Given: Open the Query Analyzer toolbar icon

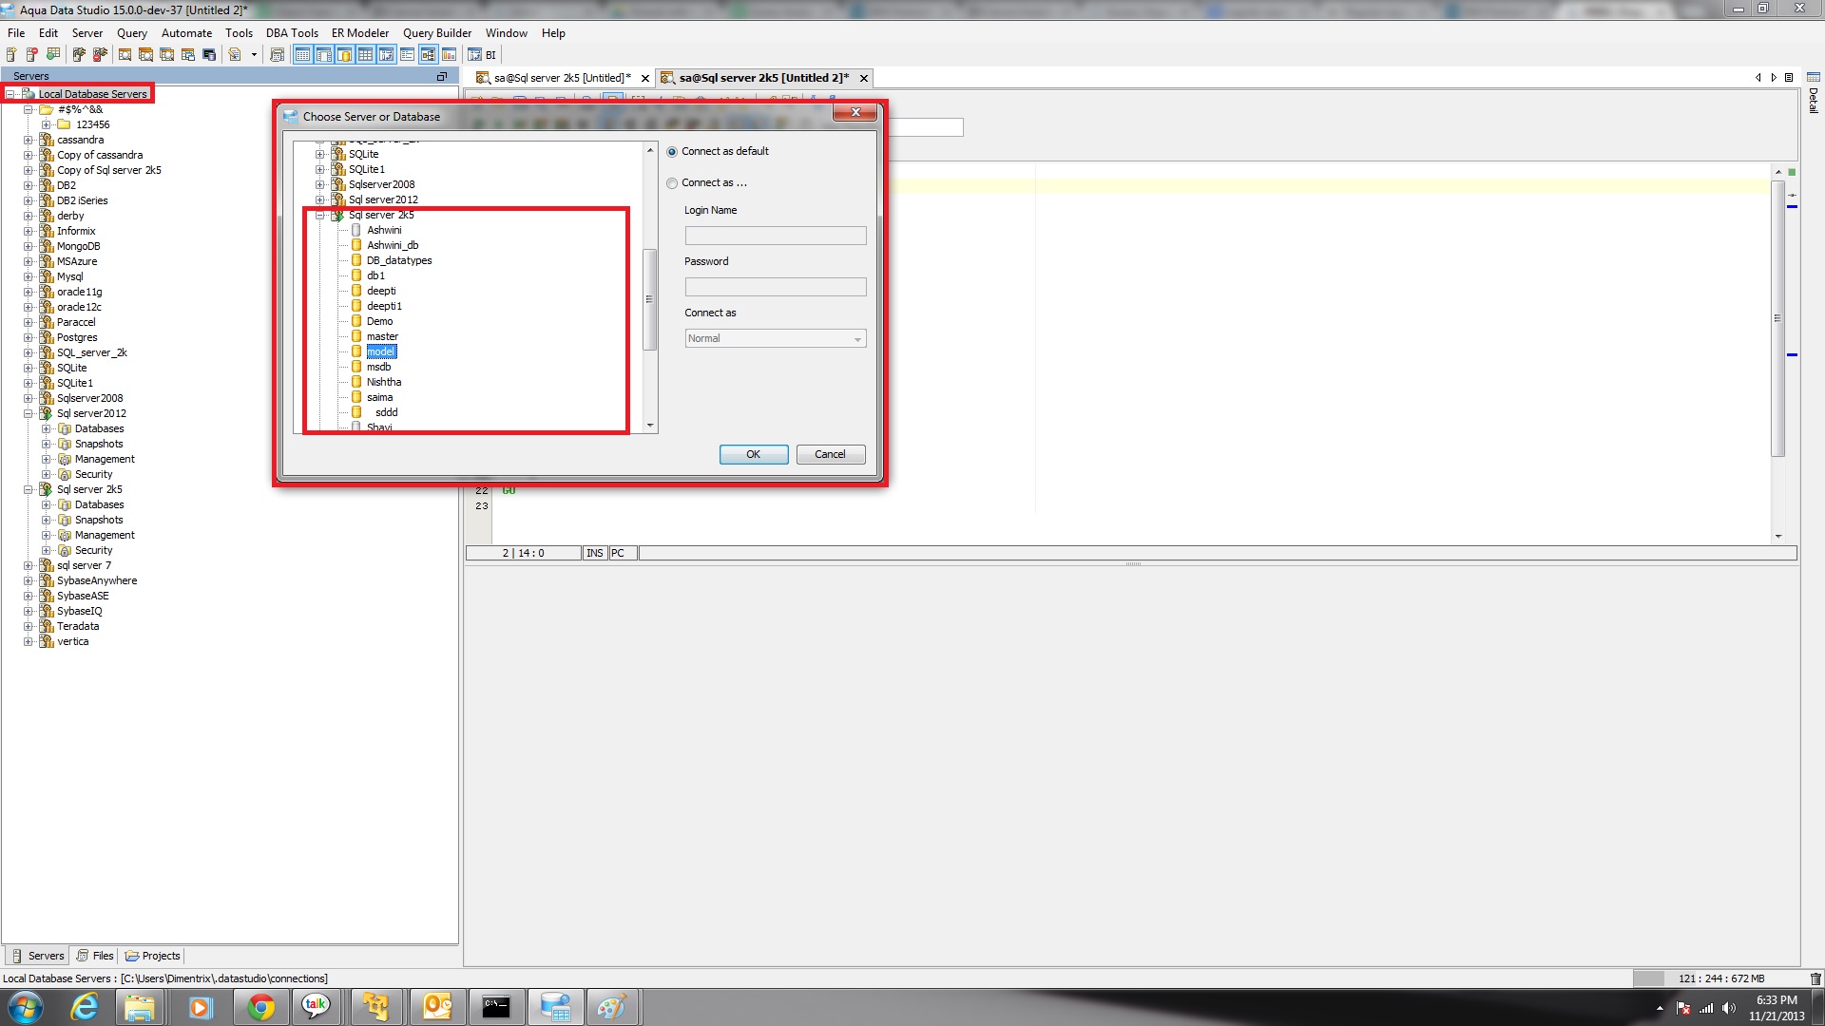Looking at the screenshot, I should [x=125, y=55].
